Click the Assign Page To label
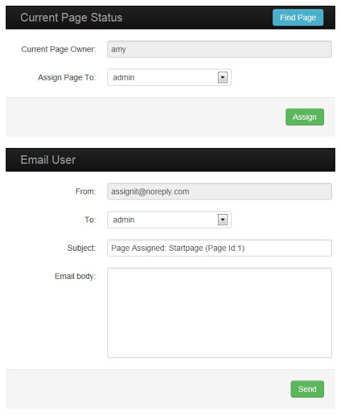Image resolution: width=341 pixels, height=419 pixels. click(x=67, y=77)
